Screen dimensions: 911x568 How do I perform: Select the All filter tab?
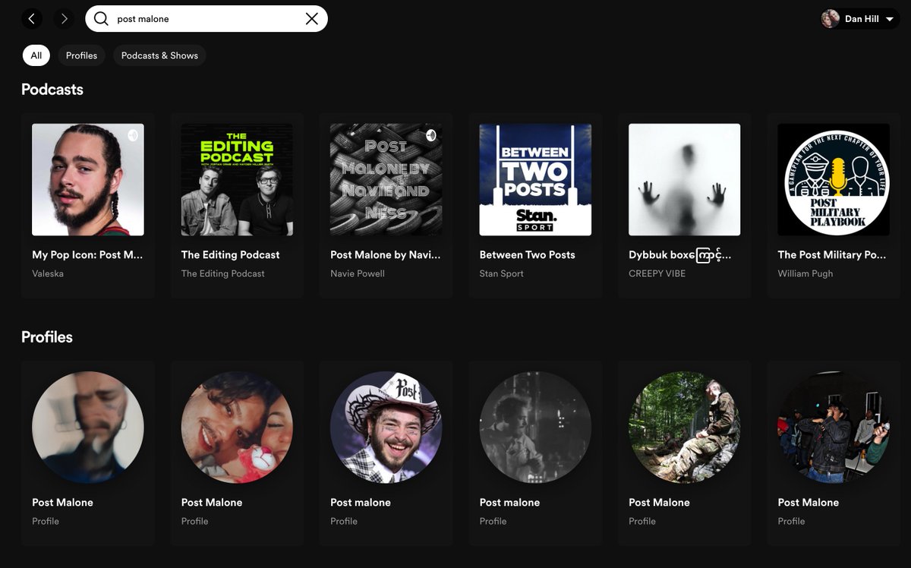36,55
